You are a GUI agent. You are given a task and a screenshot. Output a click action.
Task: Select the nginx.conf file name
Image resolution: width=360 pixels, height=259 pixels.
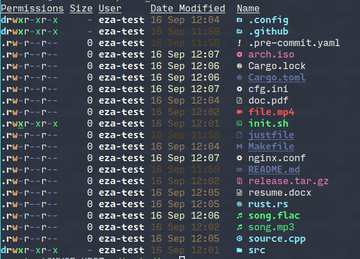tap(277, 158)
